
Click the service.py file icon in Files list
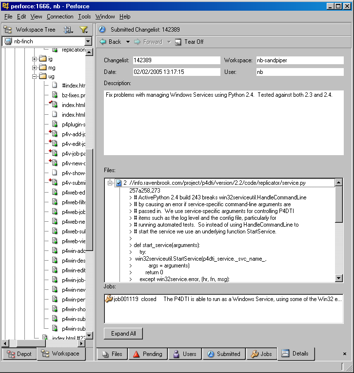point(118,183)
